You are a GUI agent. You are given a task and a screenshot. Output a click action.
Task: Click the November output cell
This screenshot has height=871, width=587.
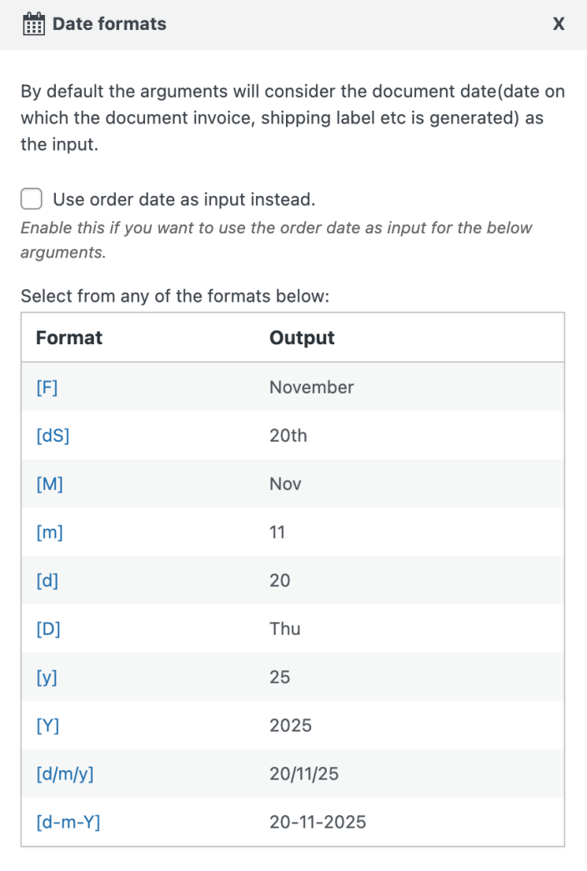click(x=311, y=387)
